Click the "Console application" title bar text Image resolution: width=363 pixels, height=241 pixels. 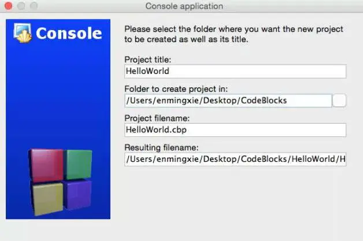tap(184, 6)
